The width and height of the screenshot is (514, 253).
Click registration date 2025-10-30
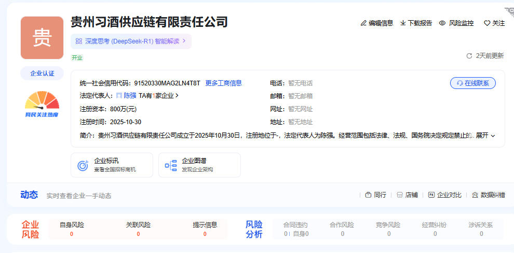coord(126,122)
